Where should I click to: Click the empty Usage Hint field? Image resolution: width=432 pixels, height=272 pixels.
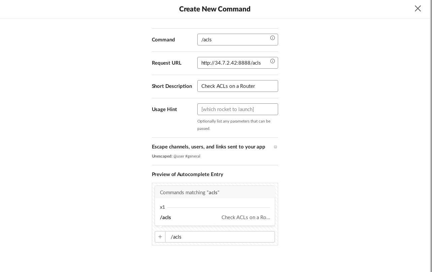237,109
